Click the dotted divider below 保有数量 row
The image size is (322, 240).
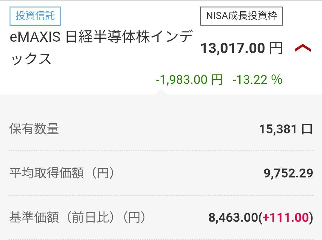pyautogui.click(x=161, y=151)
